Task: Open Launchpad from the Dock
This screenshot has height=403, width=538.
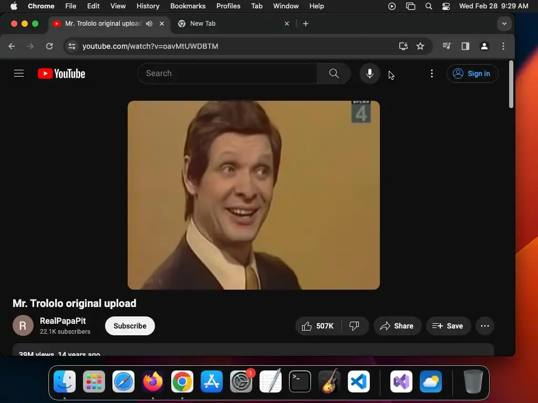Action: [94, 381]
